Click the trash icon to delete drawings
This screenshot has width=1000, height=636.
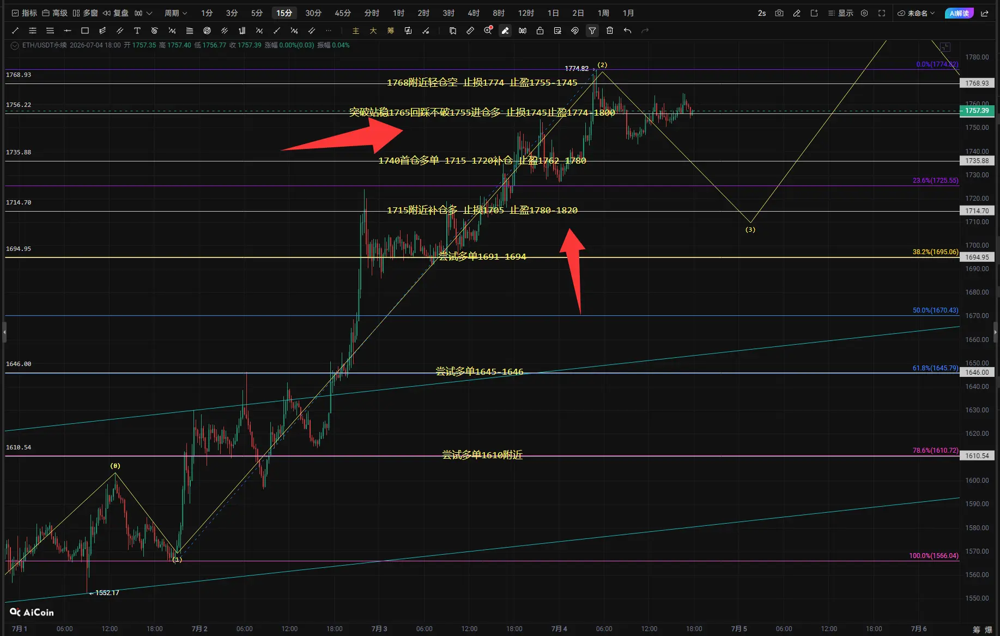[x=610, y=31]
